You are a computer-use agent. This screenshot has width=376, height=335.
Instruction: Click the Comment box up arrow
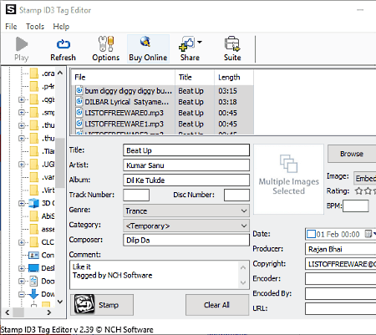pos(243,267)
